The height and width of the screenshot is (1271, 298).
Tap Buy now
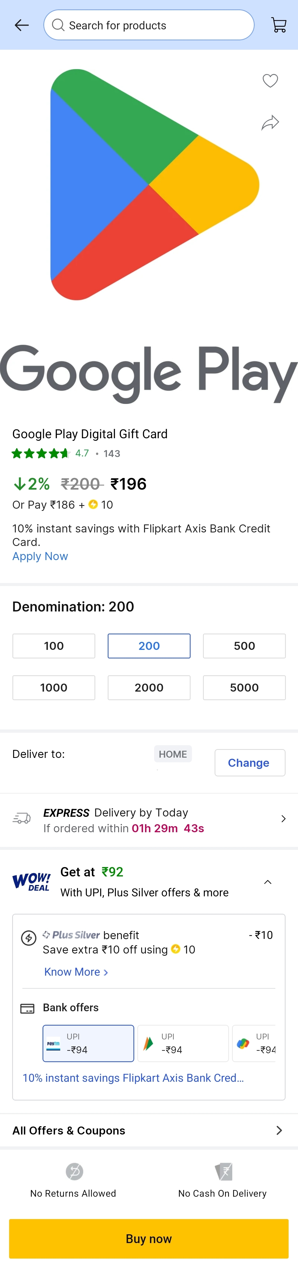point(149,1238)
